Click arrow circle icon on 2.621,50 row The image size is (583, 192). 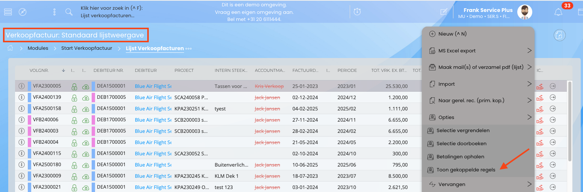point(553,187)
